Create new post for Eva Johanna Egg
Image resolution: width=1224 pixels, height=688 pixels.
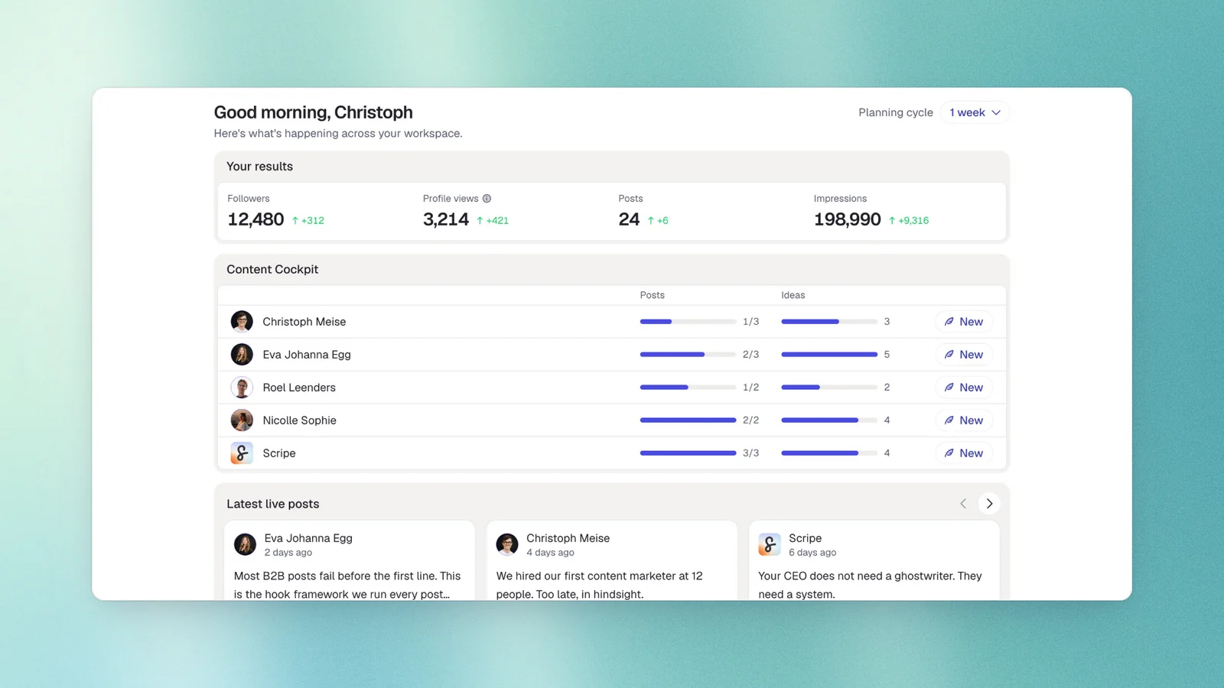pos(964,355)
